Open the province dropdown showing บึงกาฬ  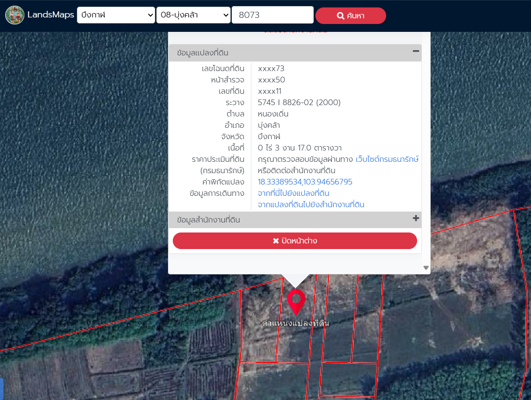point(116,15)
